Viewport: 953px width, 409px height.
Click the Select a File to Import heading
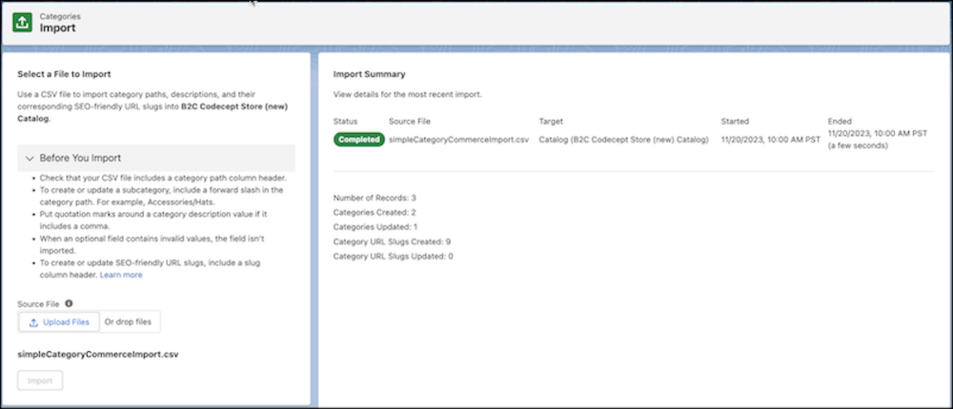pos(64,74)
